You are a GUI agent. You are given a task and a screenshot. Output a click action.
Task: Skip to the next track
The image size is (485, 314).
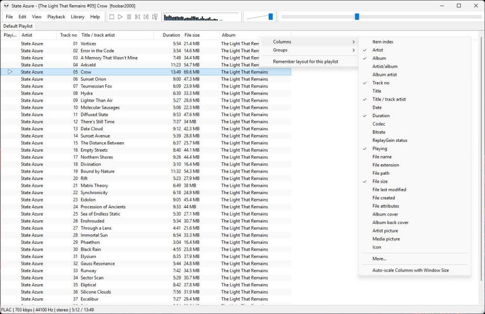(146, 17)
